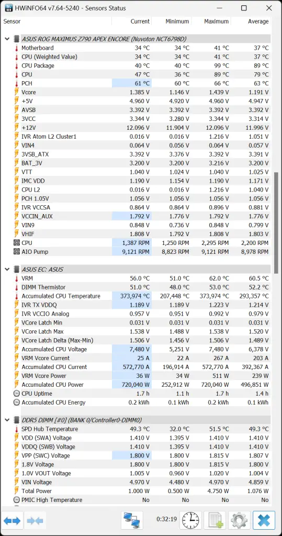Click the CPU fan icon
Screen dimensions: 282x536
click(16, 243)
